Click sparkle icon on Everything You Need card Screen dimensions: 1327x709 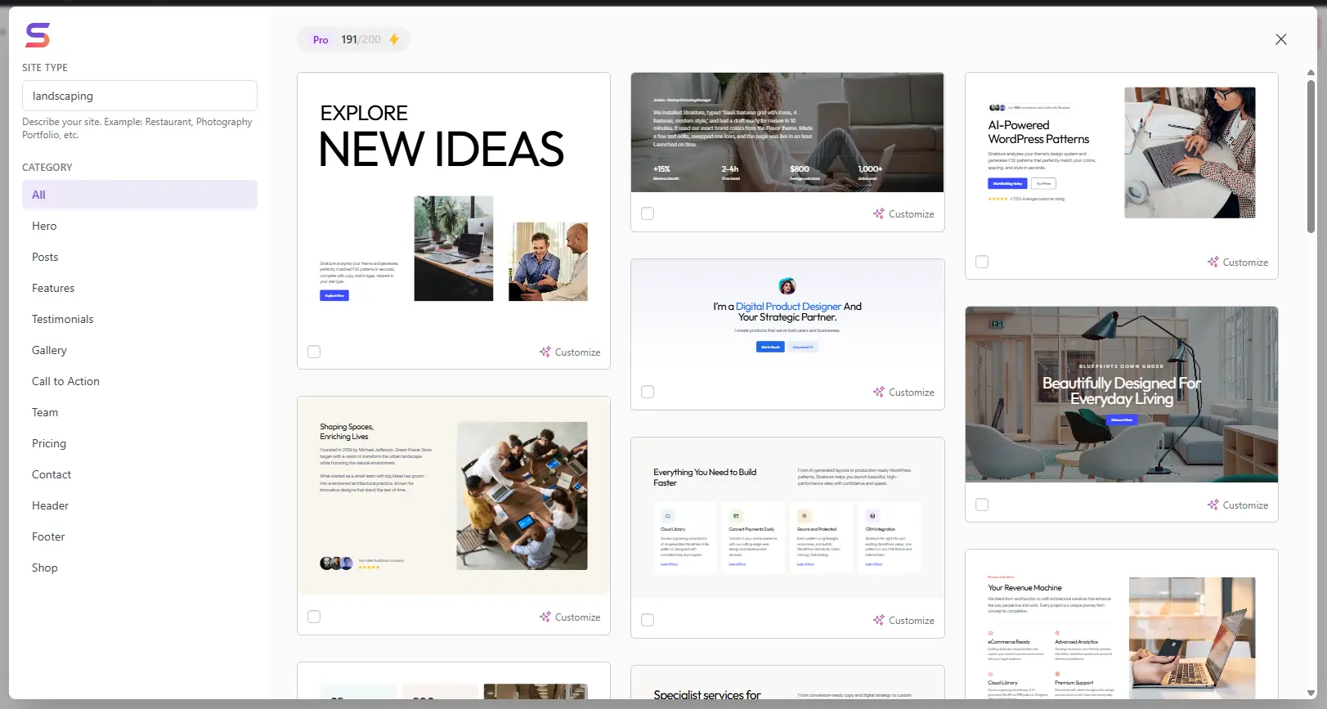tap(879, 621)
